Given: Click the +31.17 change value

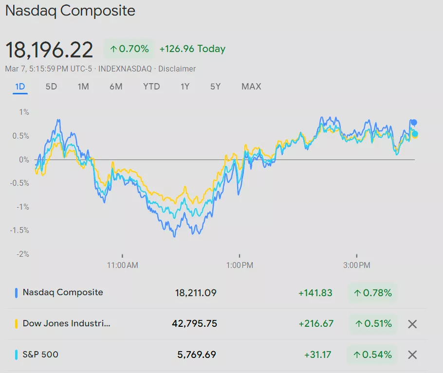Looking at the screenshot, I should point(317,355).
